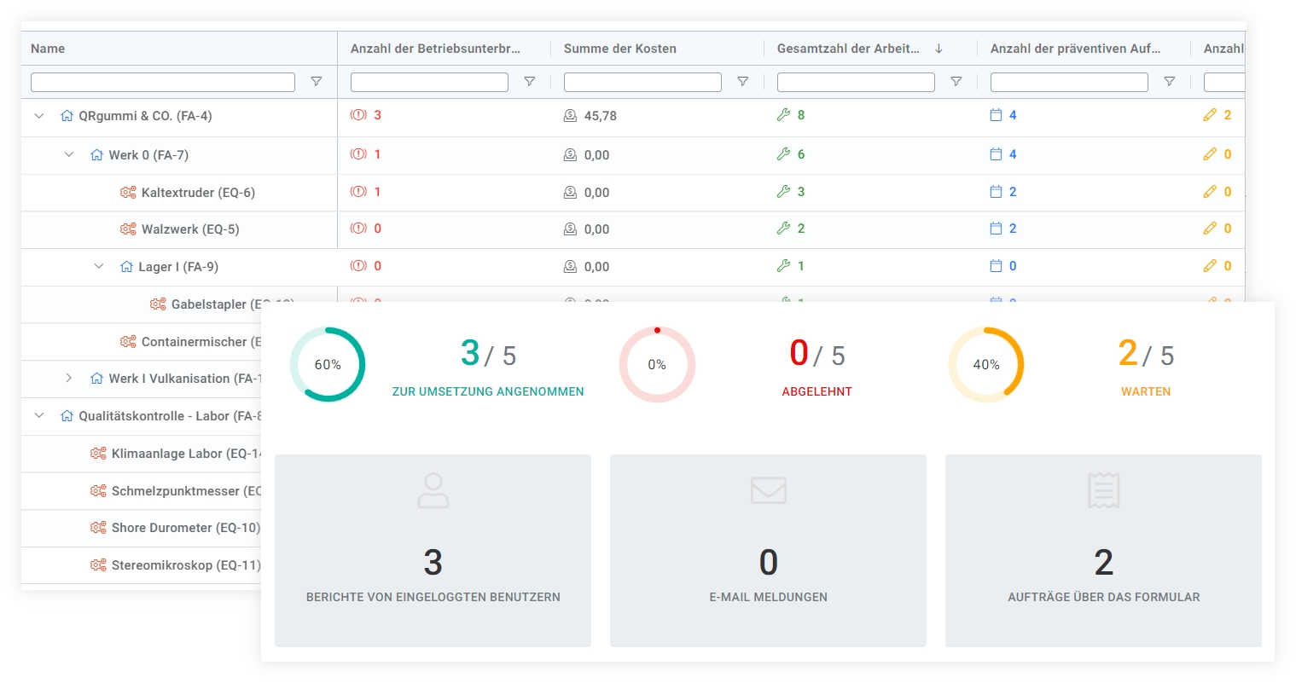
Task: Click the house icon beside Lager I (FA-9)
Action: pyautogui.click(x=126, y=267)
